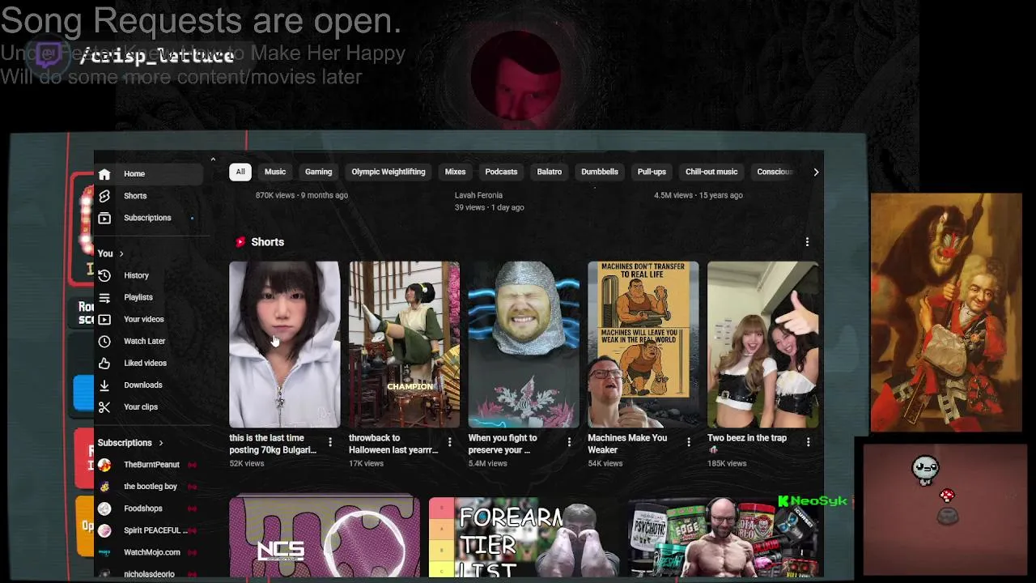Open the Your clips scissors icon
Screen dimensions: 1036x583
[104, 406]
